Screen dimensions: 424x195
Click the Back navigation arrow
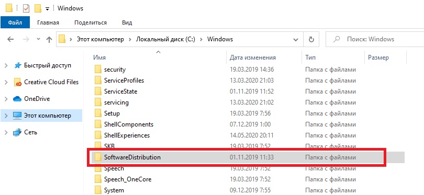pyautogui.click(x=10, y=39)
